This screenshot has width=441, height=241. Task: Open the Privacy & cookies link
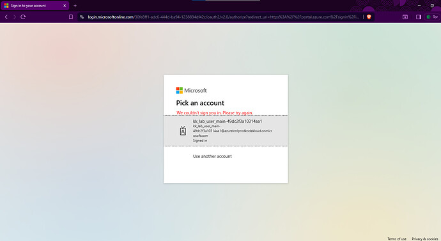(x=425, y=238)
